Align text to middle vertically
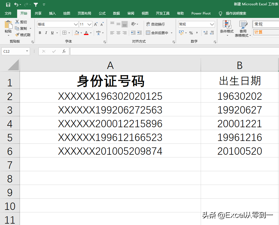The width and height of the screenshot is (279, 225). point(118,24)
